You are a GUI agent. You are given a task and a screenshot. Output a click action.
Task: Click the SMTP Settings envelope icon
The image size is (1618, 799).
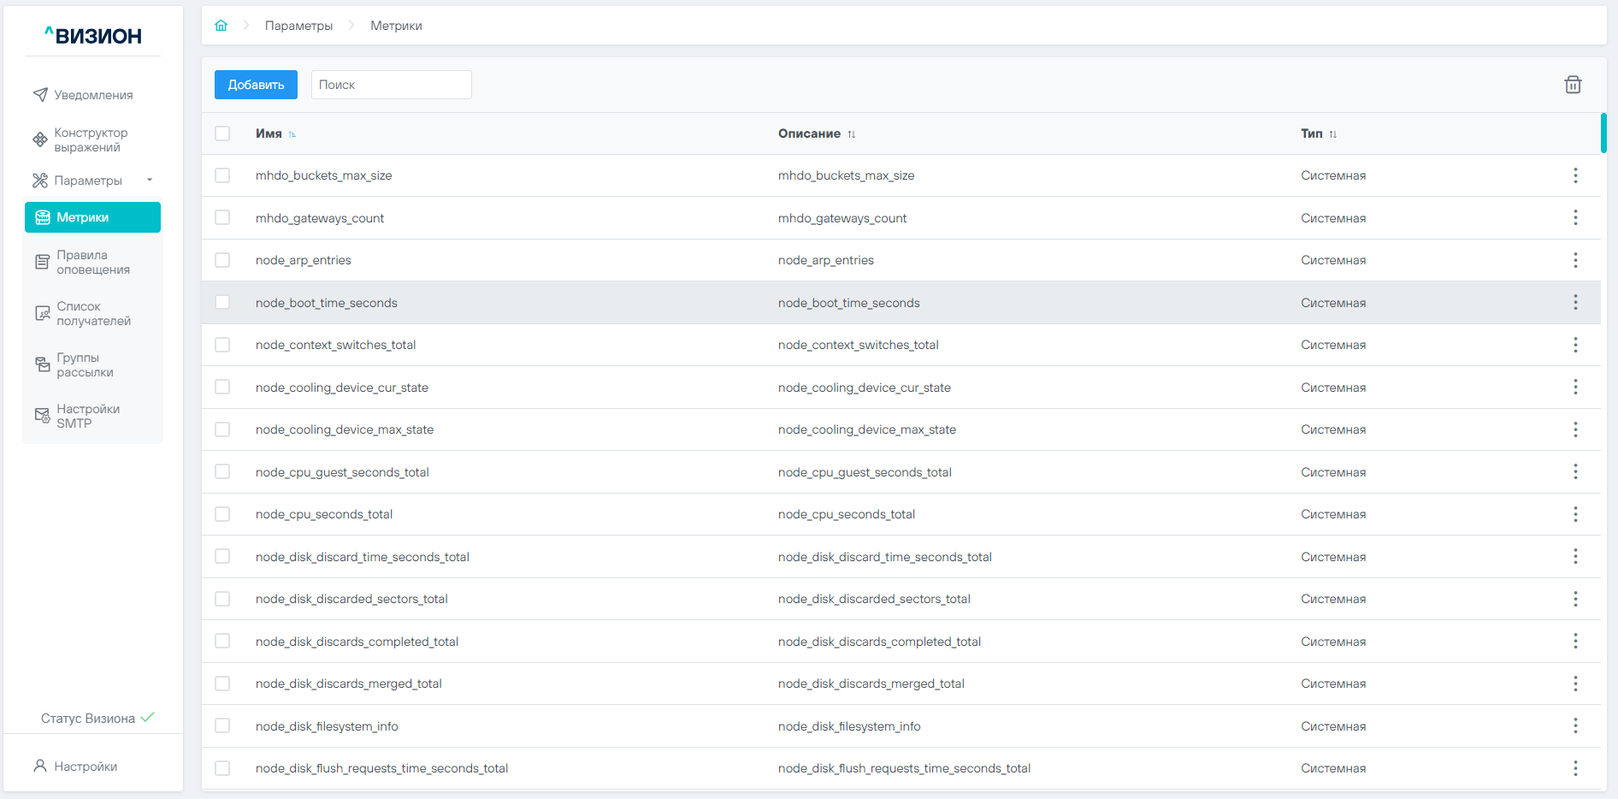(x=42, y=416)
